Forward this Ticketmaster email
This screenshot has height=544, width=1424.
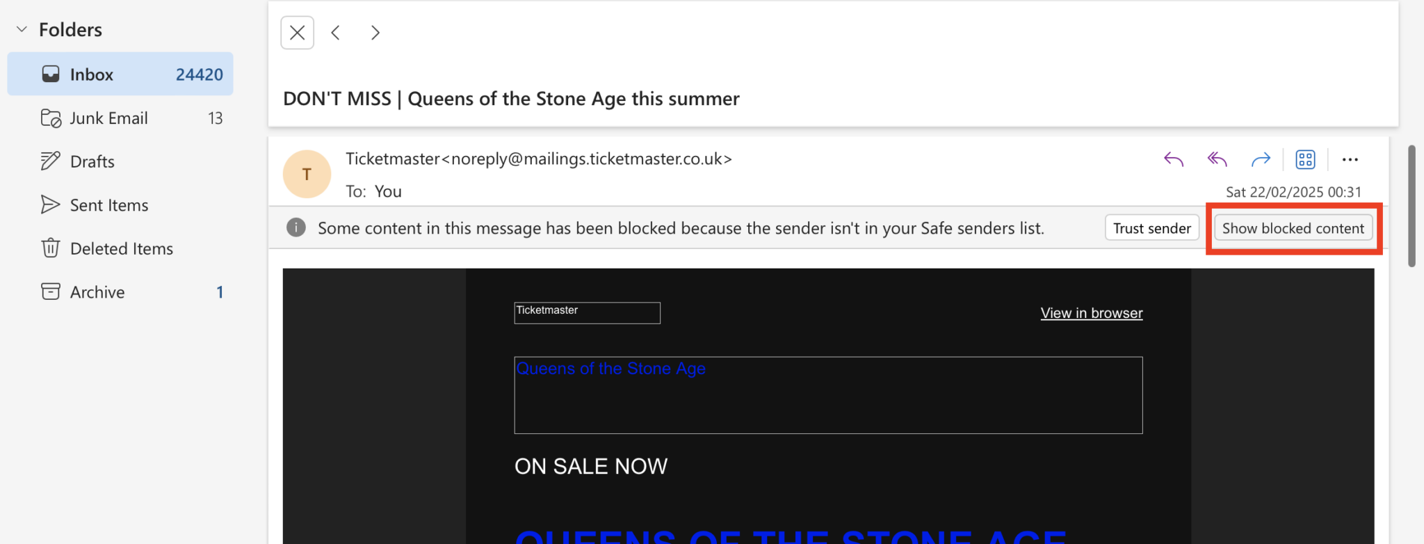[x=1261, y=159]
